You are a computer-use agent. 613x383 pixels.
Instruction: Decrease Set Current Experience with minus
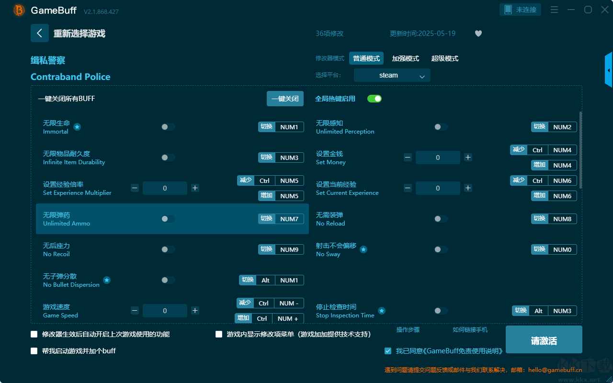408,188
